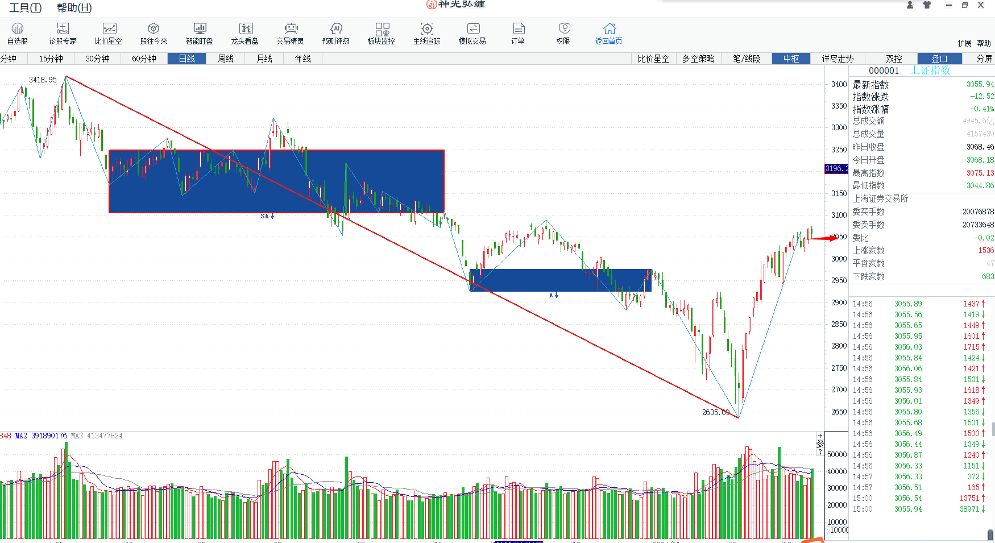Click the MA3 413477824 volume indicator label
Image resolution: width=995 pixels, height=543 pixels.
pyautogui.click(x=97, y=436)
